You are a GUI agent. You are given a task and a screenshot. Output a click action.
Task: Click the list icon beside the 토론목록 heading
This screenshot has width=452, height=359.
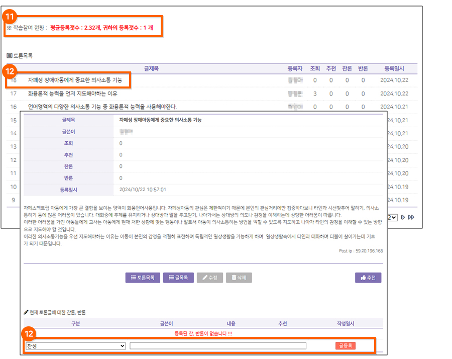tap(9, 56)
